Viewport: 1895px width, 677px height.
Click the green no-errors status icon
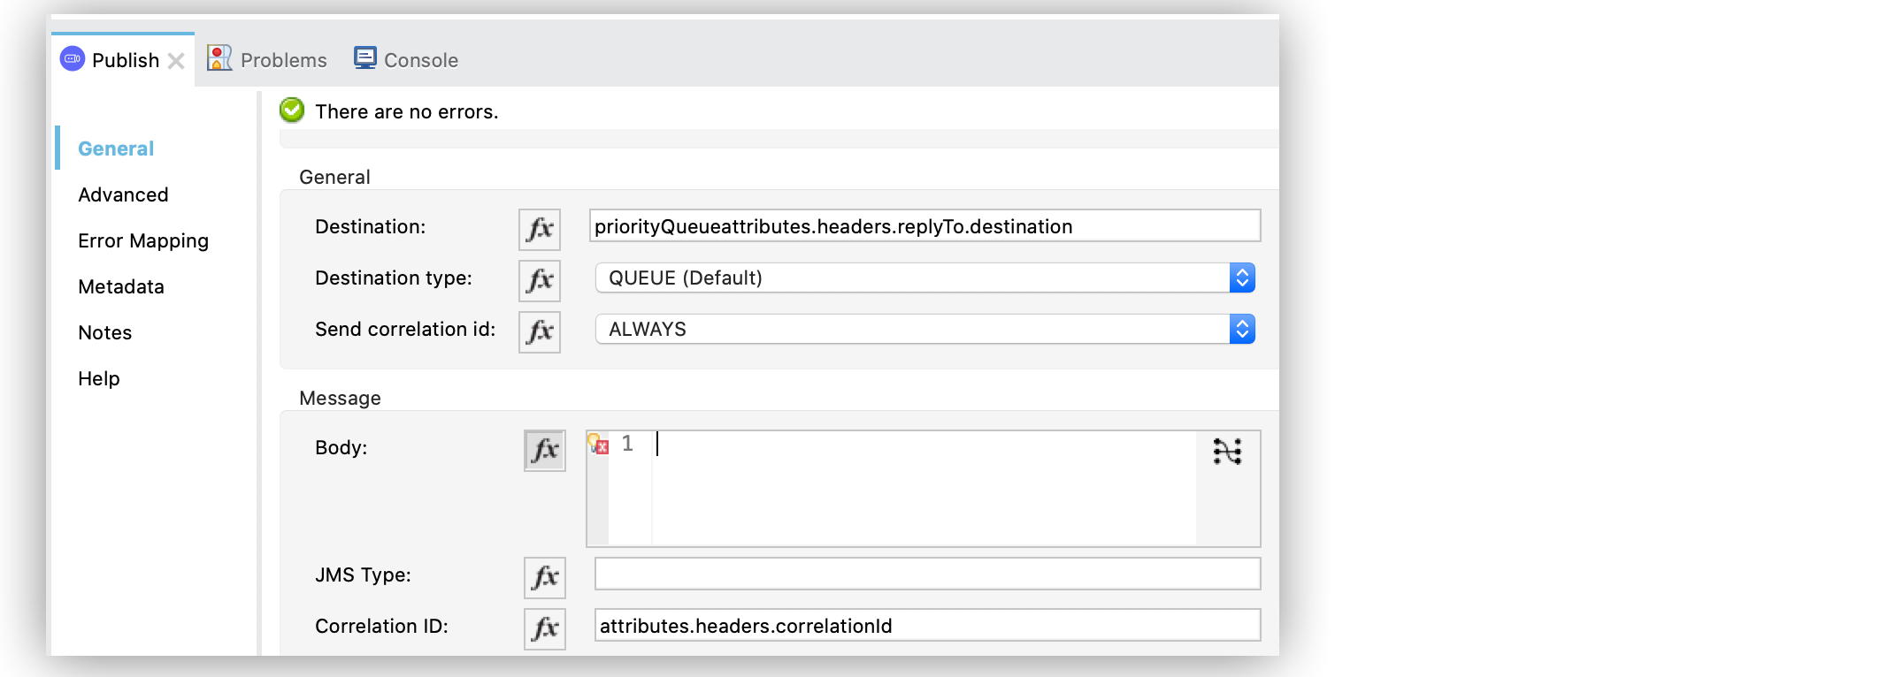292,110
